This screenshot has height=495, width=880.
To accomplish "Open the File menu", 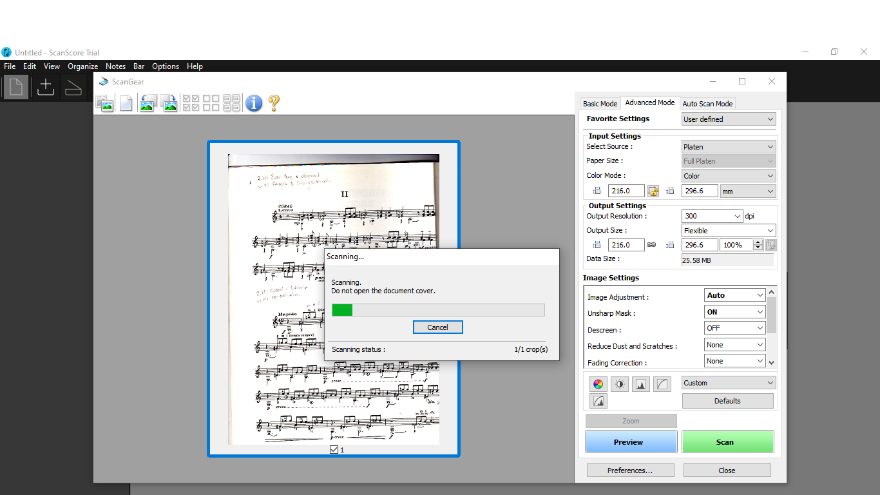I will [10, 66].
